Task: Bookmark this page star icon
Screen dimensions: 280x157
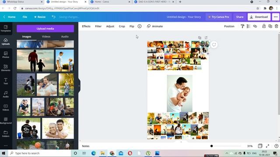Action: click(x=258, y=8)
